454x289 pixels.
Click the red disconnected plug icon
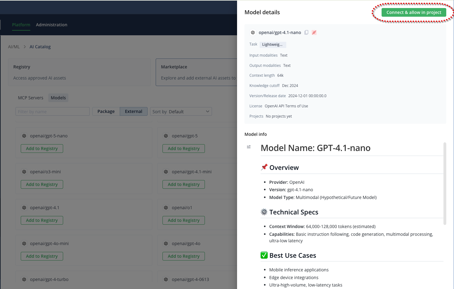pyautogui.click(x=314, y=32)
